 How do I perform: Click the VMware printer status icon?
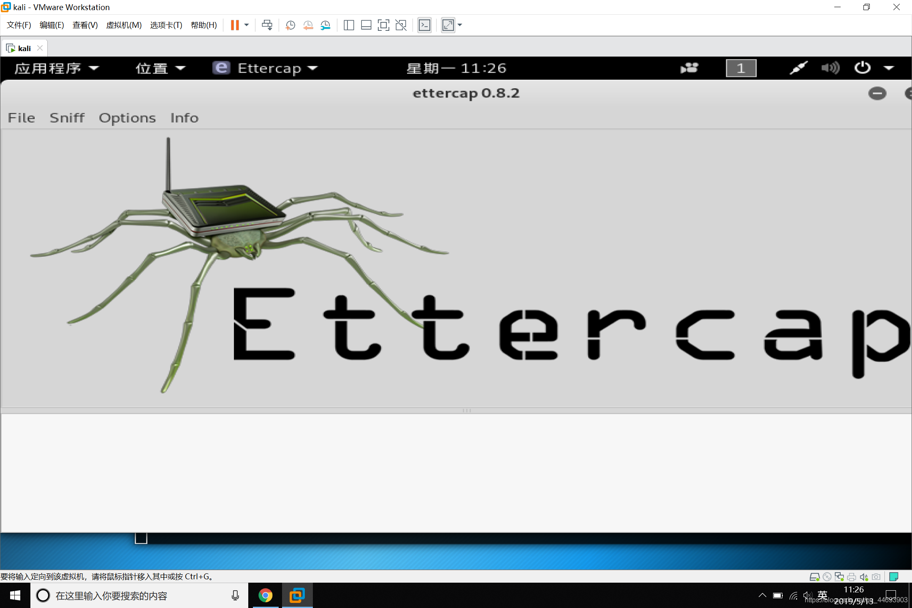pos(852,577)
